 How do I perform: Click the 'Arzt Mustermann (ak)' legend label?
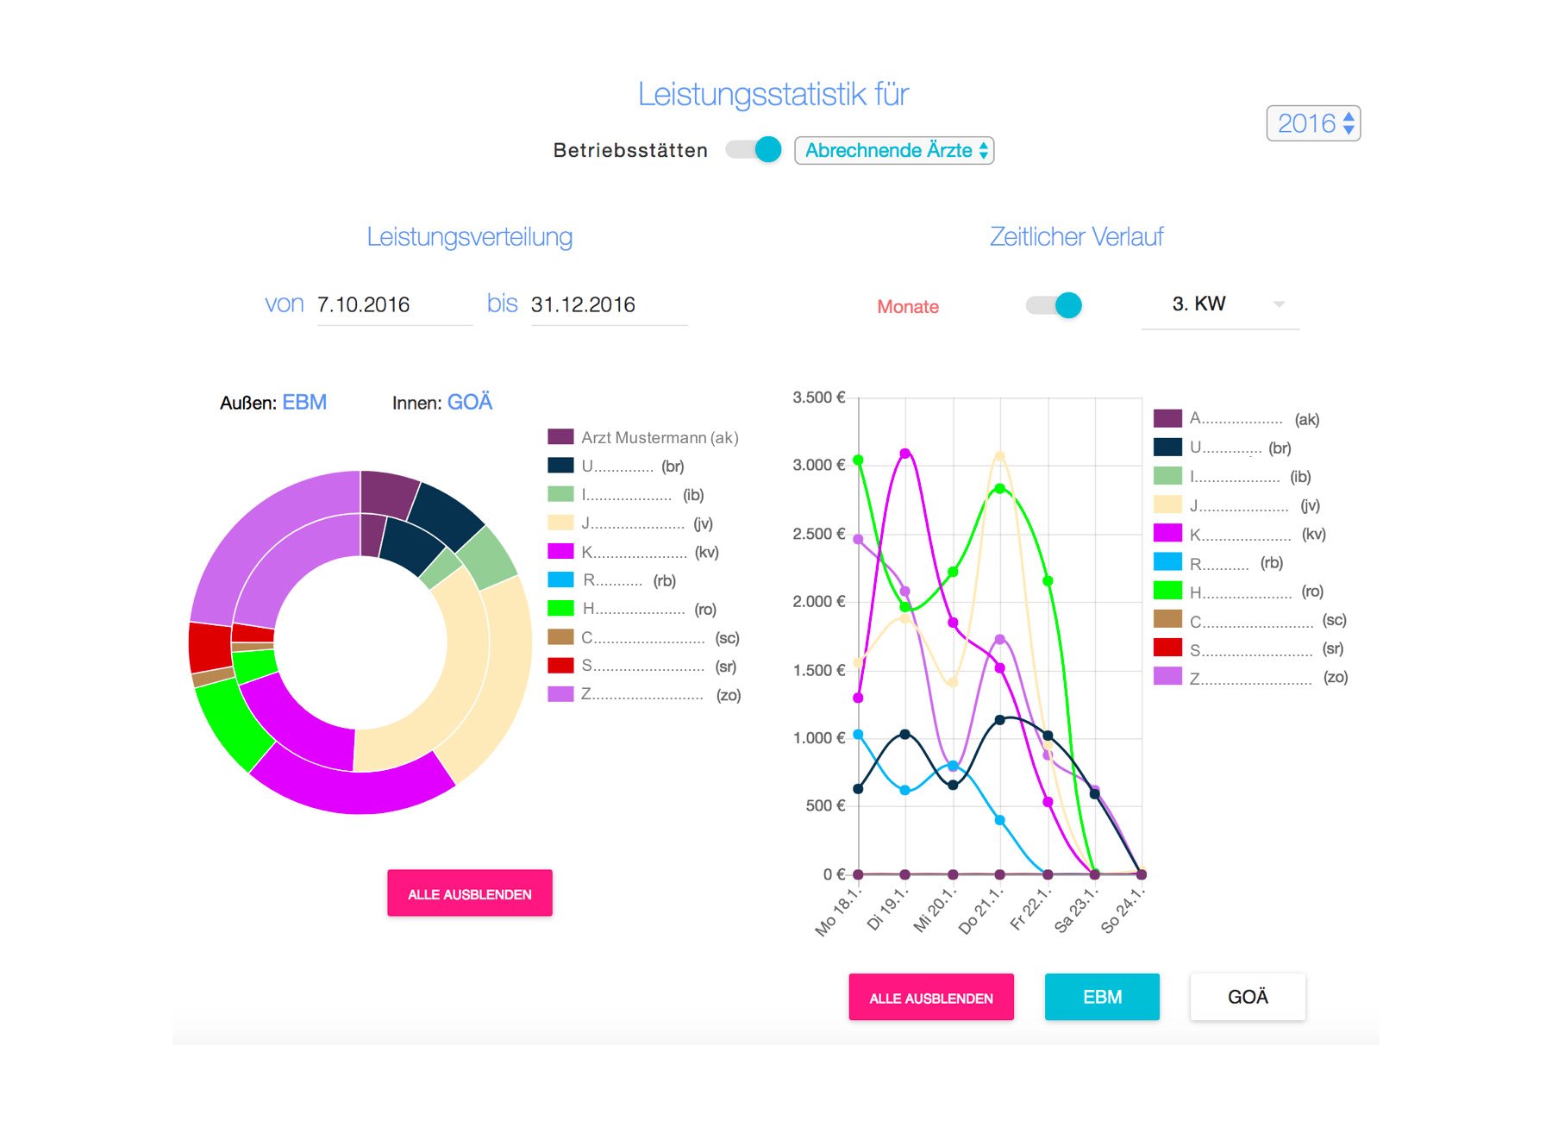coord(660,438)
